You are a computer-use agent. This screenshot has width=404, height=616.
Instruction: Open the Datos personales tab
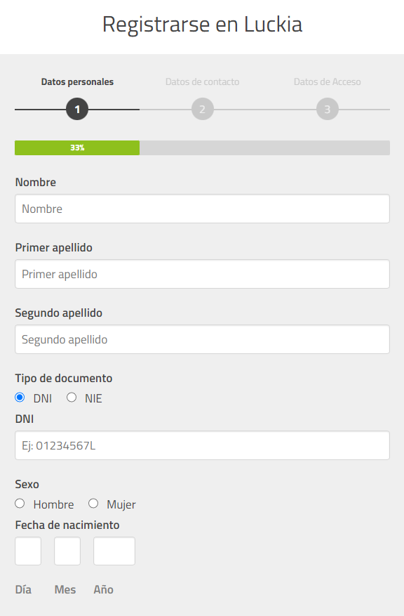[77, 81]
